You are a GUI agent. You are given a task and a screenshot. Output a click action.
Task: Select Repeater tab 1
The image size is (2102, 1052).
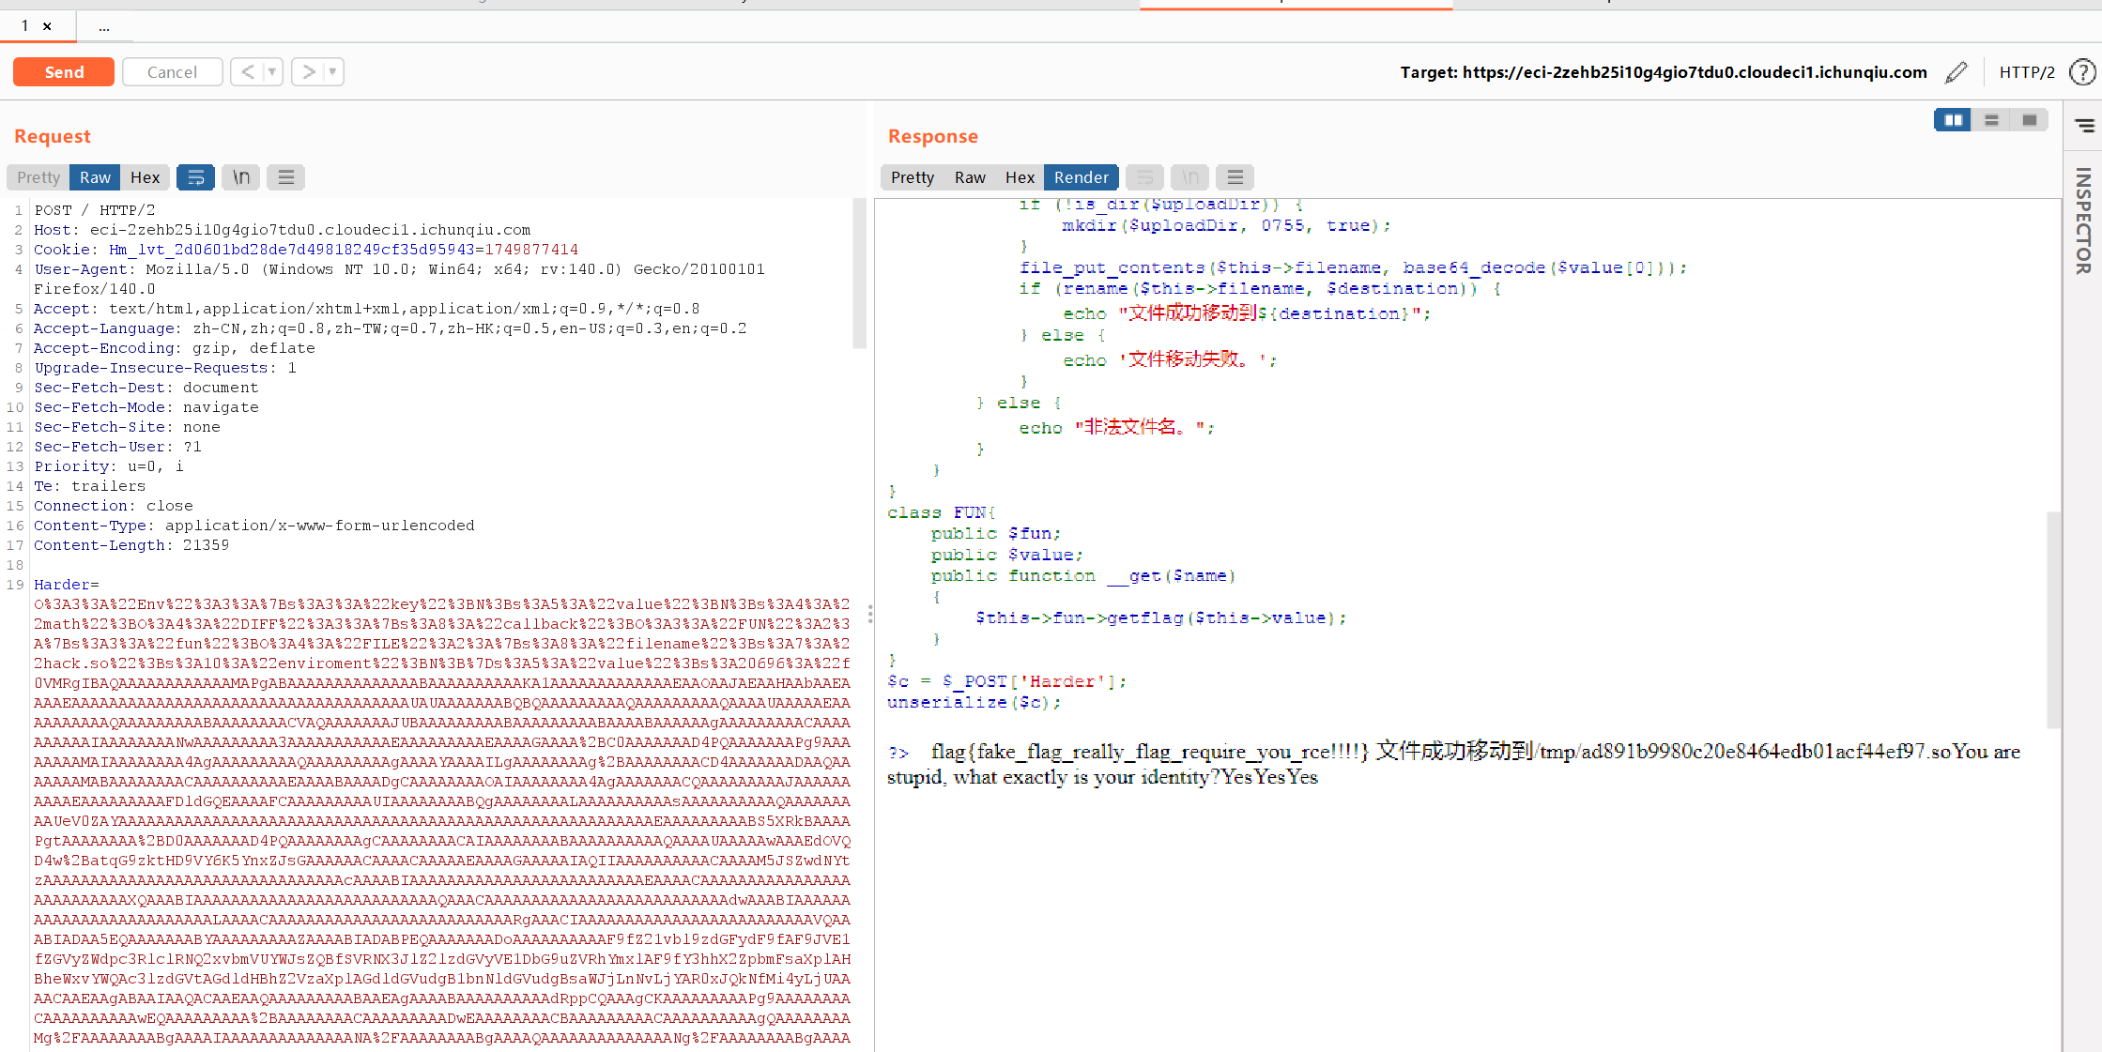pyautogui.click(x=25, y=26)
